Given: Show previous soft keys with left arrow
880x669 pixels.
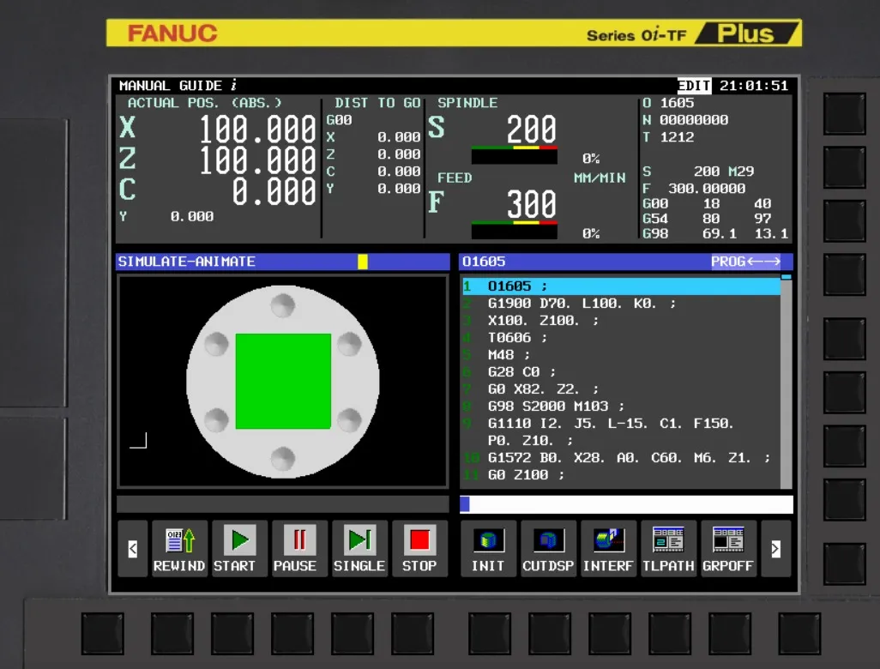Looking at the screenshot, I should tap(133, 548).
